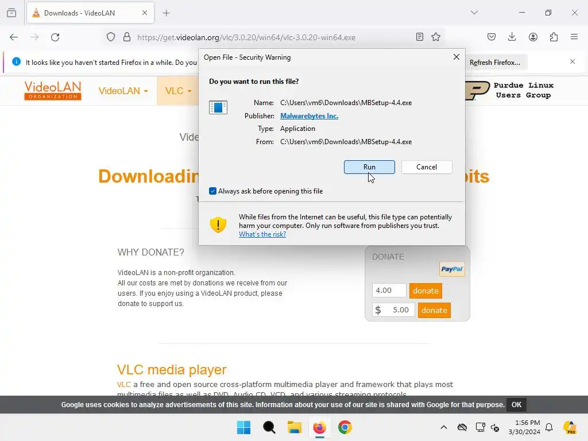Open the VLC media player heading link
This screenshot has height=441, width=588.
(x=172, y=369)
